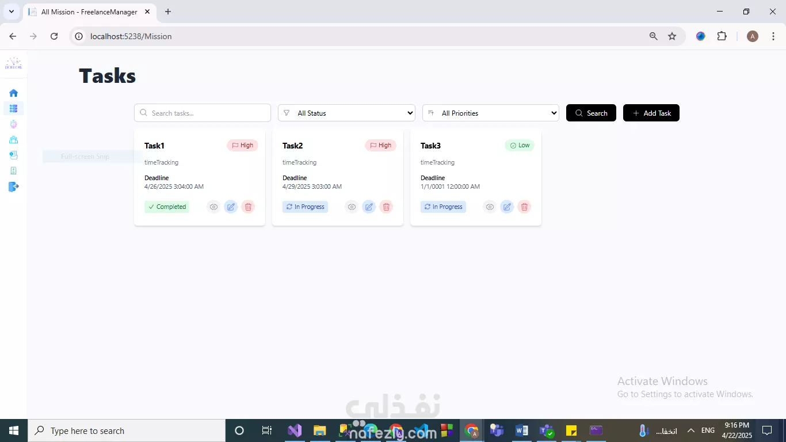Click the Search tasks input field
The width and height of the screenshot is (786, 442).
[x=203, y=113]
